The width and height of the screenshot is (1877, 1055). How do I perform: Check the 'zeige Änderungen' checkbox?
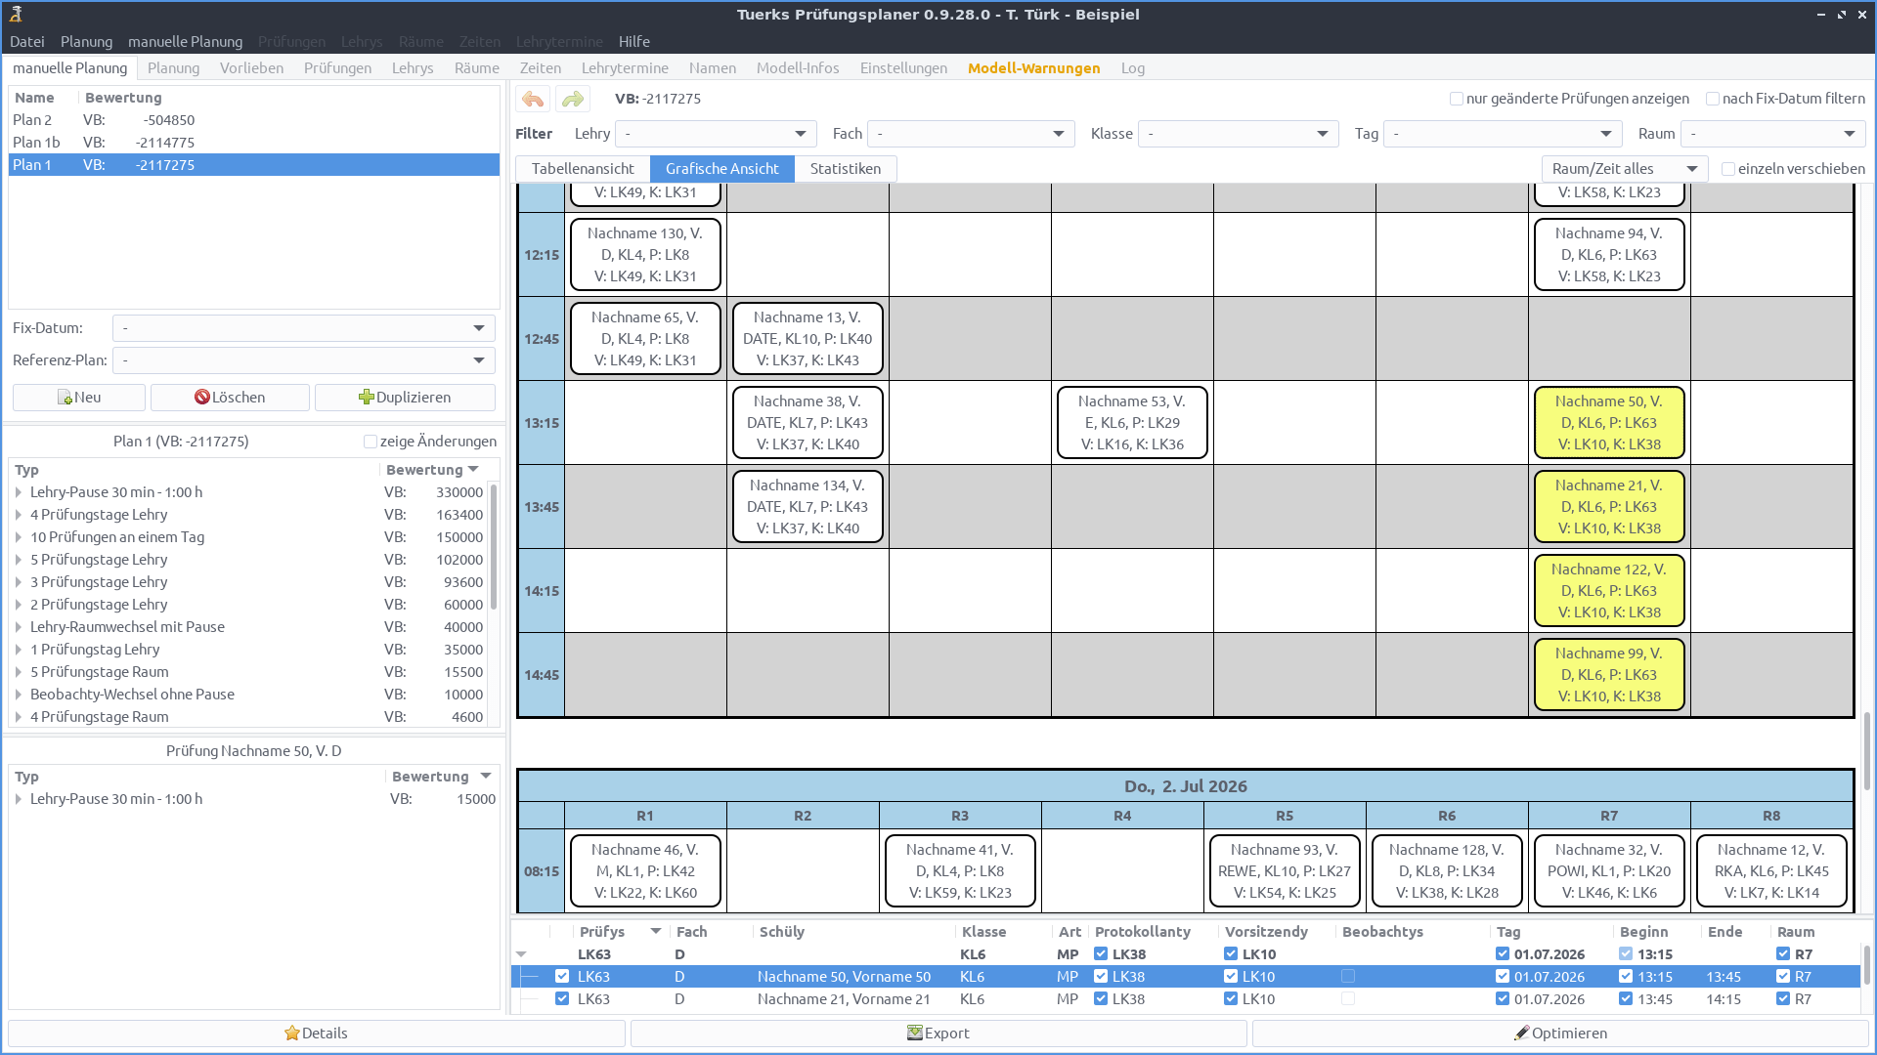point(371,442)
